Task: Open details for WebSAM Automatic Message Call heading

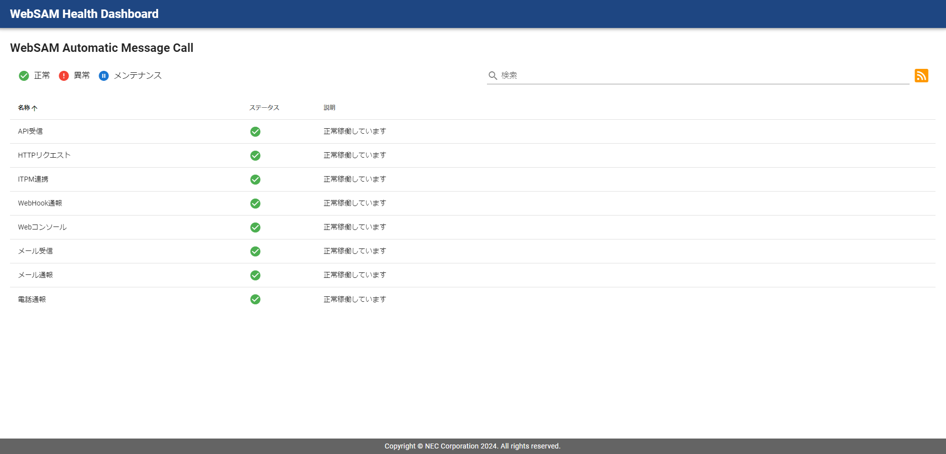Action: (102, 48)
